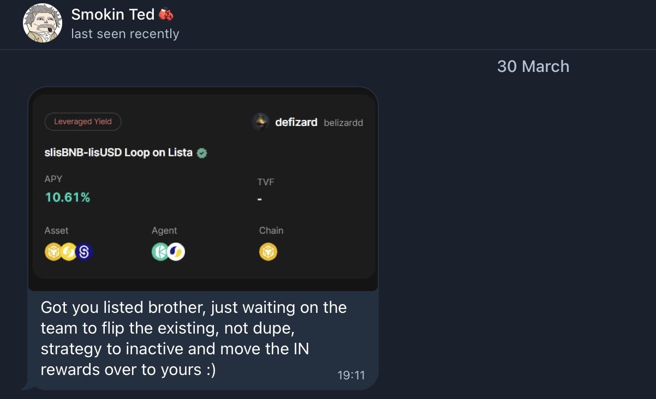The height and width of the screenshot is (399, 656).
Task: Click the green K agent icon
Action: 160,252
